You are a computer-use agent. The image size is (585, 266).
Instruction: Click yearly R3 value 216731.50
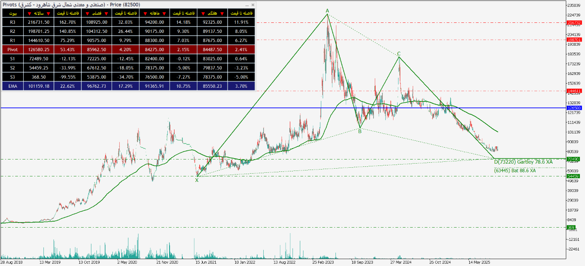pyautogui.click(x=39, y=22)
